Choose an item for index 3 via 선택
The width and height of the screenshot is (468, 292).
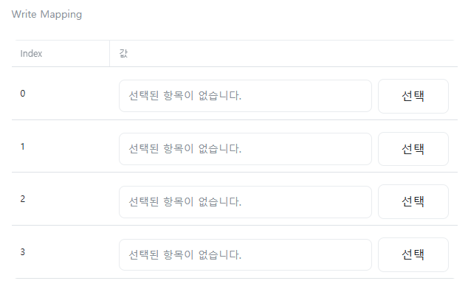coord(413,254)
